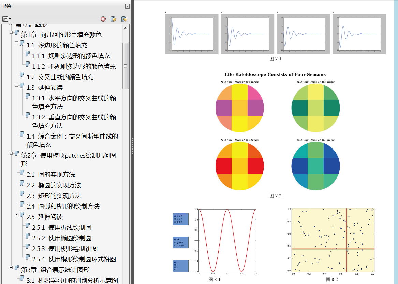This screenshot has width=398, height=284.
Task: Open the bookmark options menu
Action: tap(6, 19)
